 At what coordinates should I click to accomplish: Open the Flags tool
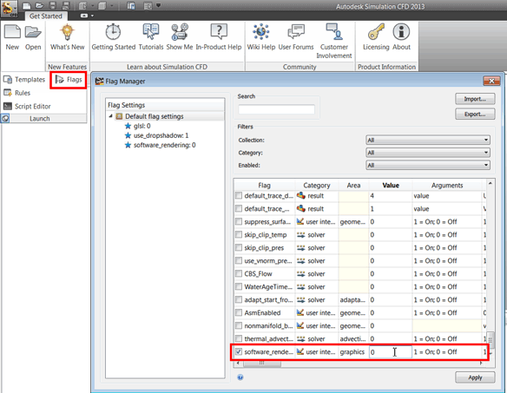pyautogui.click(x=69, y=80)
